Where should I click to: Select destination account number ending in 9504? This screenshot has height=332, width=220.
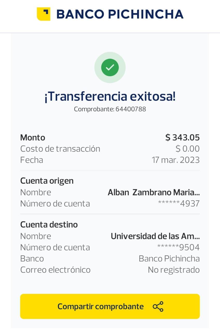(178, 247)
